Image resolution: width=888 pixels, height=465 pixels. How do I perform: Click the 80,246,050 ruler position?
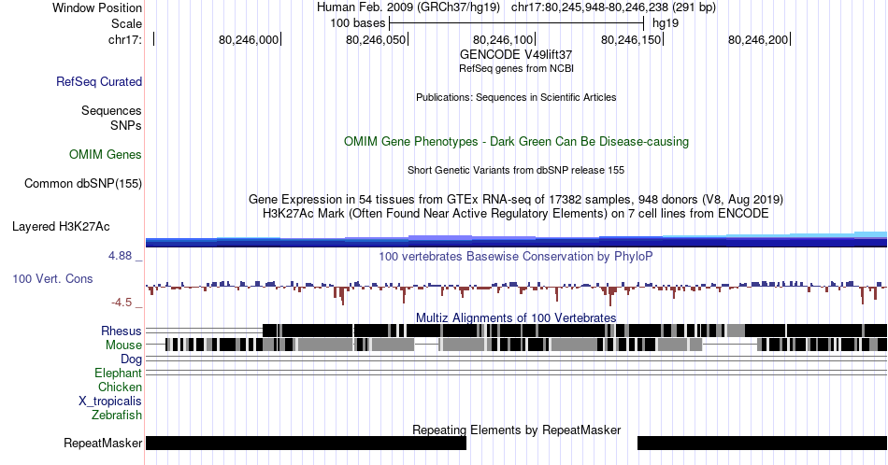pyautogui.click(x=376, y=39)
